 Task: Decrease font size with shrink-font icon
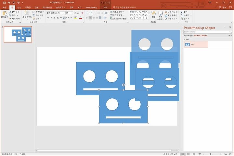[x=78, y=13]
